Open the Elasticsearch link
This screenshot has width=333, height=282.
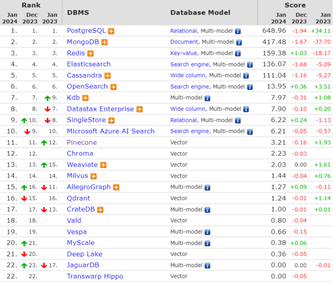point(89,64)
